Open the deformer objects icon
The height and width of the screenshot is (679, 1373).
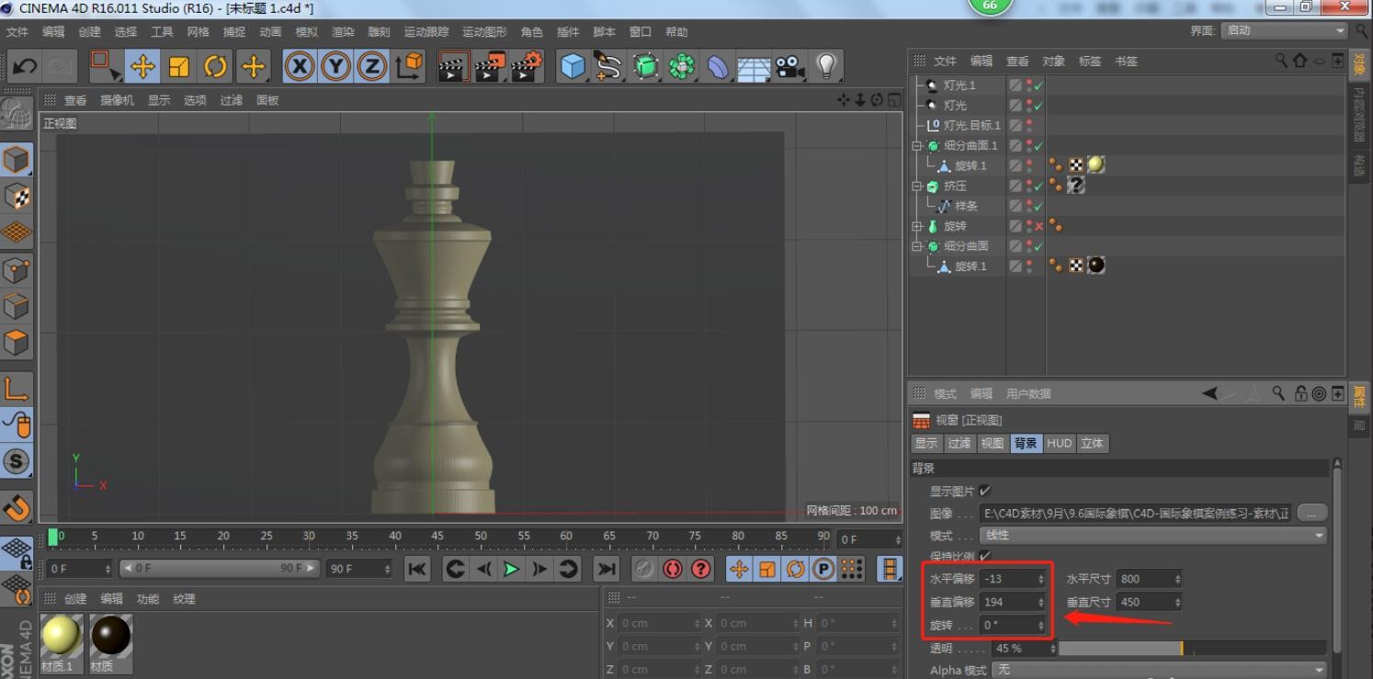pos(718,66)
